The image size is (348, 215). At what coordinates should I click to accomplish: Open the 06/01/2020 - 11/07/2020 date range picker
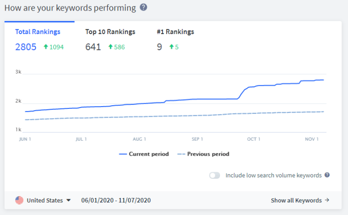coord(116,200)
